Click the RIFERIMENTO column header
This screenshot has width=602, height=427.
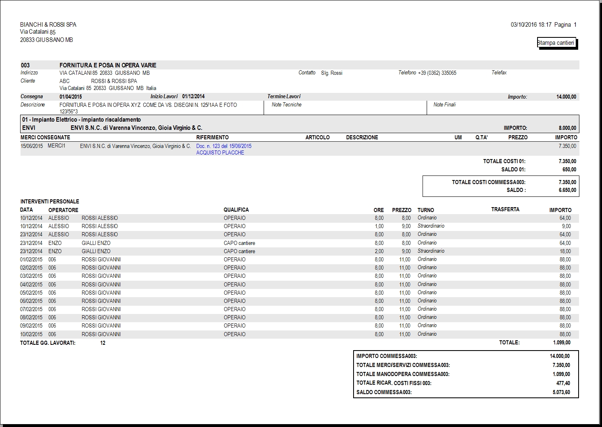coord(212,137)
